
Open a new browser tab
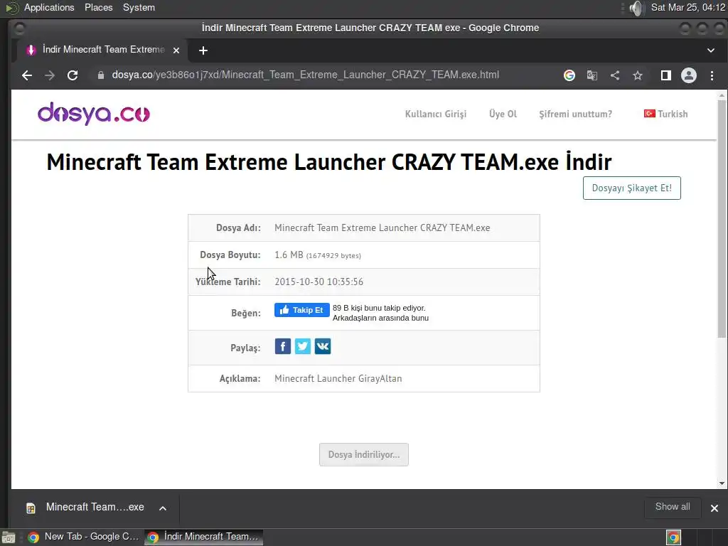click(203, 50)
